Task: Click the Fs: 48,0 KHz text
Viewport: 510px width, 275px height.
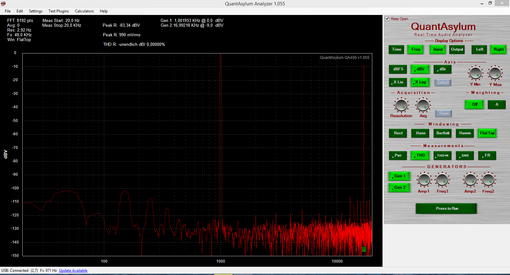Action: point(19,35)
